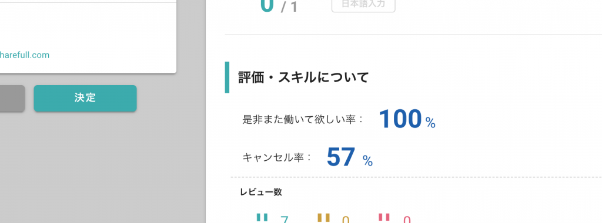Click the yellow neutral review icon
This screenshot has height=223, width=602.
(x=324, y=218)
